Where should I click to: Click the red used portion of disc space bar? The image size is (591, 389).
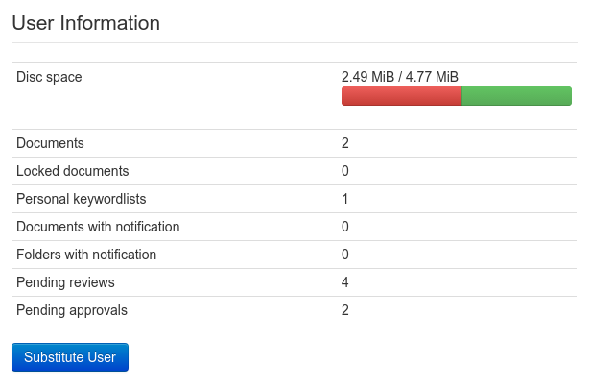pos(401,96)
